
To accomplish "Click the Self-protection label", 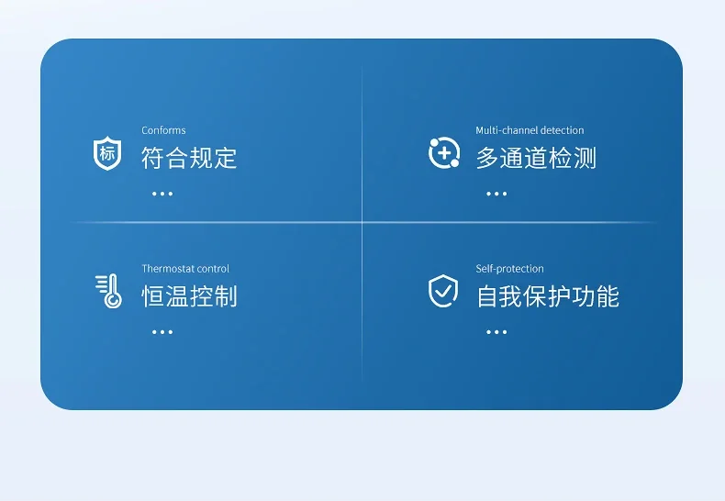I will coord(510,269).
